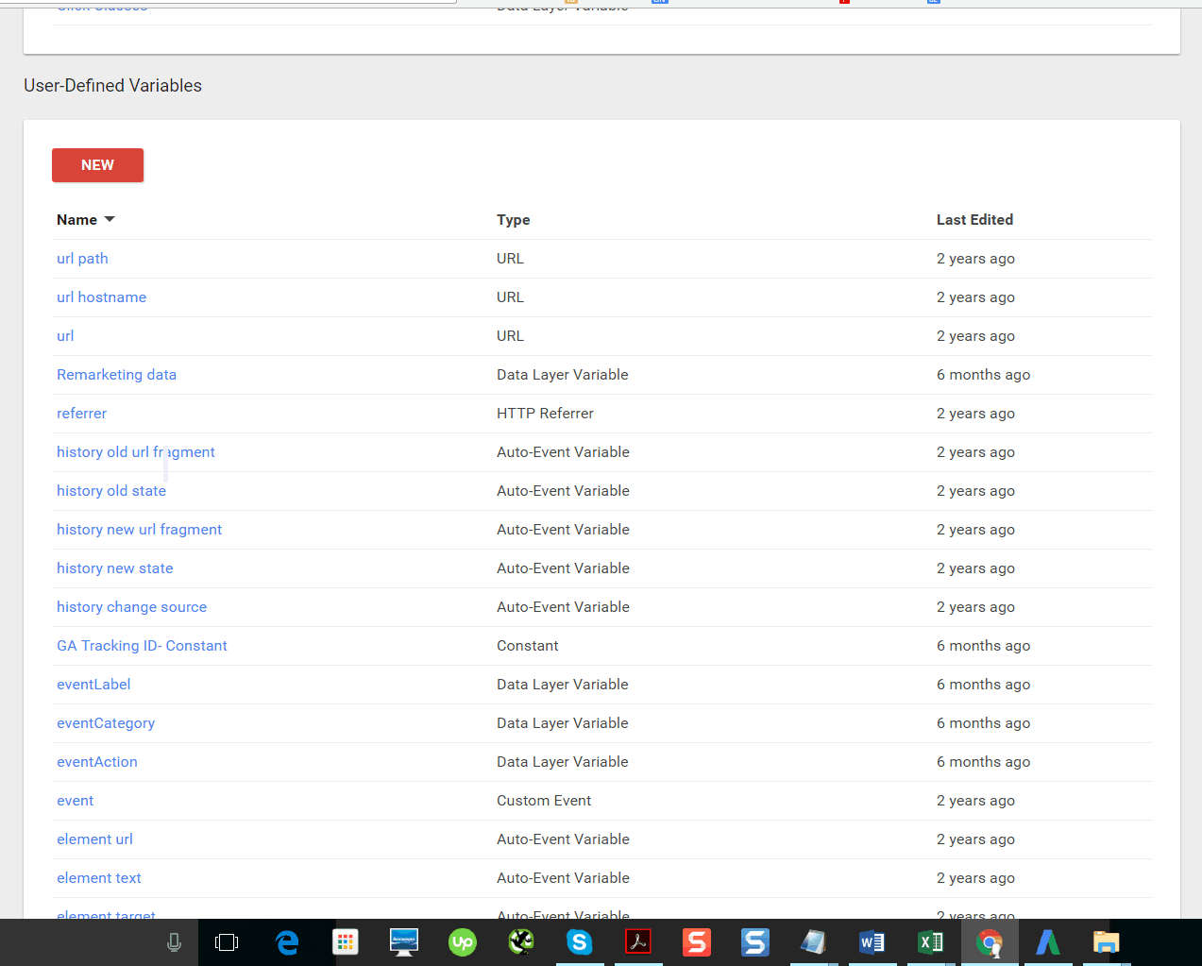Open File Explorer from the taskbar
The height and width of the screenshot is (966, 1202).
1106,942
